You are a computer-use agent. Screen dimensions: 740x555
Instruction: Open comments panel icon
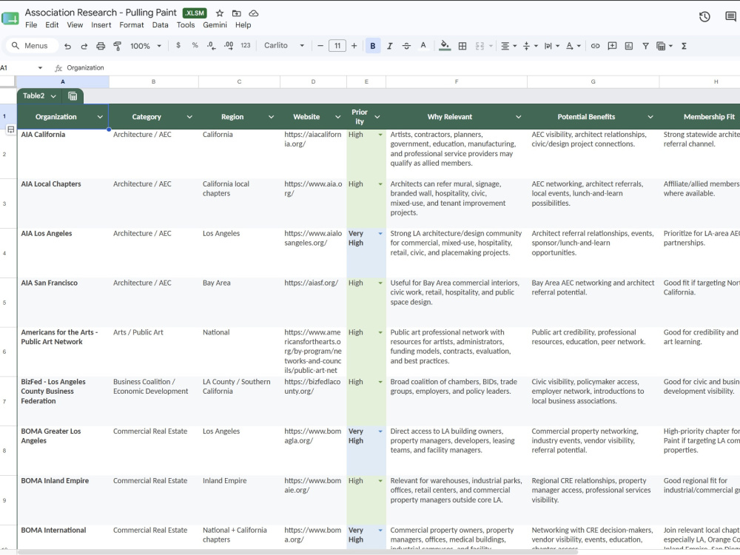(x=730, y=17)
